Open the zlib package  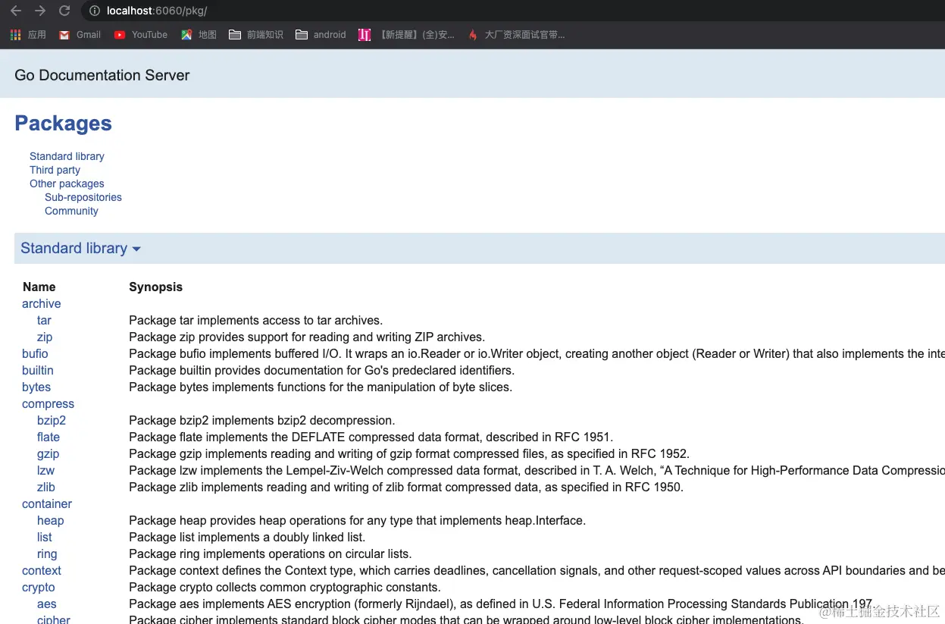point(46,487)
